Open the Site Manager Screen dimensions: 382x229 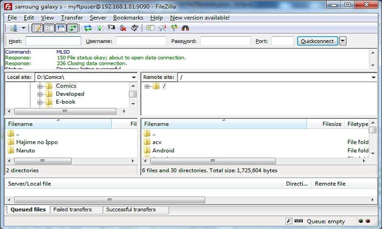(x=13, y=28)
